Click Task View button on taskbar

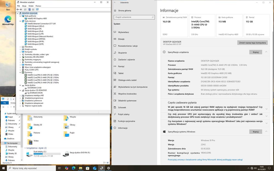(x=59, y=168)
